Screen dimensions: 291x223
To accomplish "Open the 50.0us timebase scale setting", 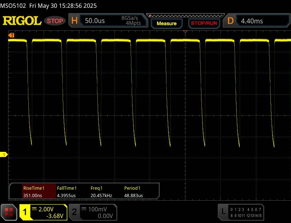I will (95, 21).
